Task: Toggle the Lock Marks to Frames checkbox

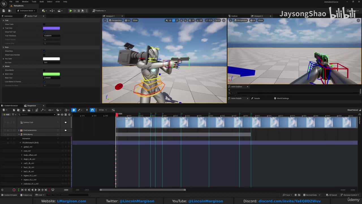Action: pos(44,82)
